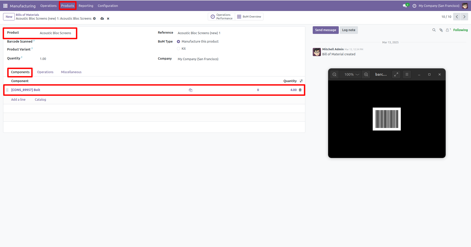
Task: Select Manufacture this product radio option
Action: (178, 42)
